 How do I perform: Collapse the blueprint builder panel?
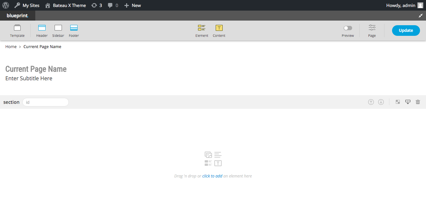pyautogui.click(x=421, y=16)
